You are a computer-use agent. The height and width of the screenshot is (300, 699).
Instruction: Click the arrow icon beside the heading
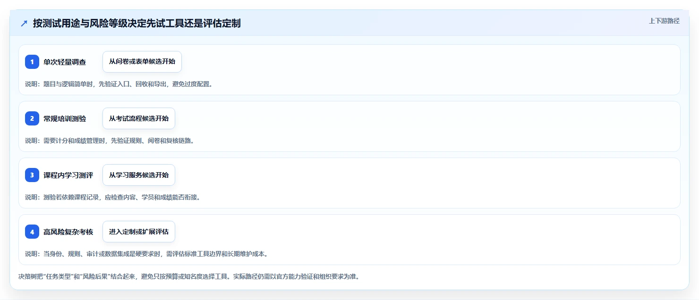[24, 23]
